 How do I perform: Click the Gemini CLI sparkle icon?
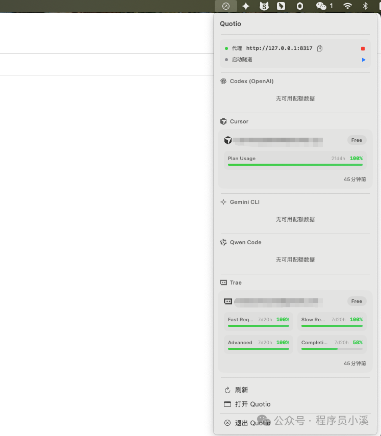tap(223, 202)
